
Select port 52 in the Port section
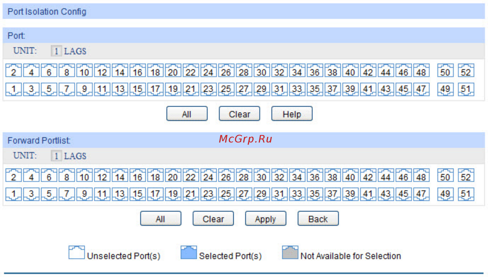click(466, 71)
